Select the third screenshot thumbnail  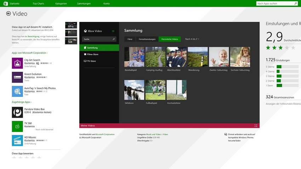pos(71,41)
